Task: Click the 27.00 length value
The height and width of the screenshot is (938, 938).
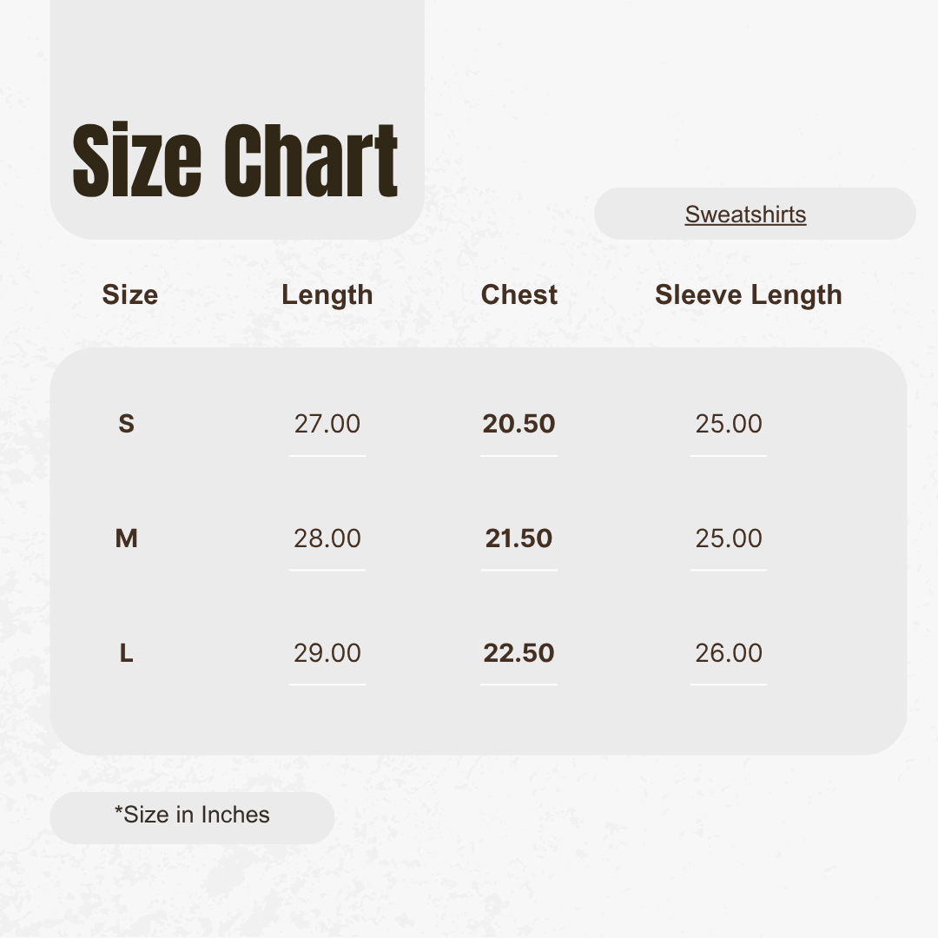Action: tap(327, 424)
